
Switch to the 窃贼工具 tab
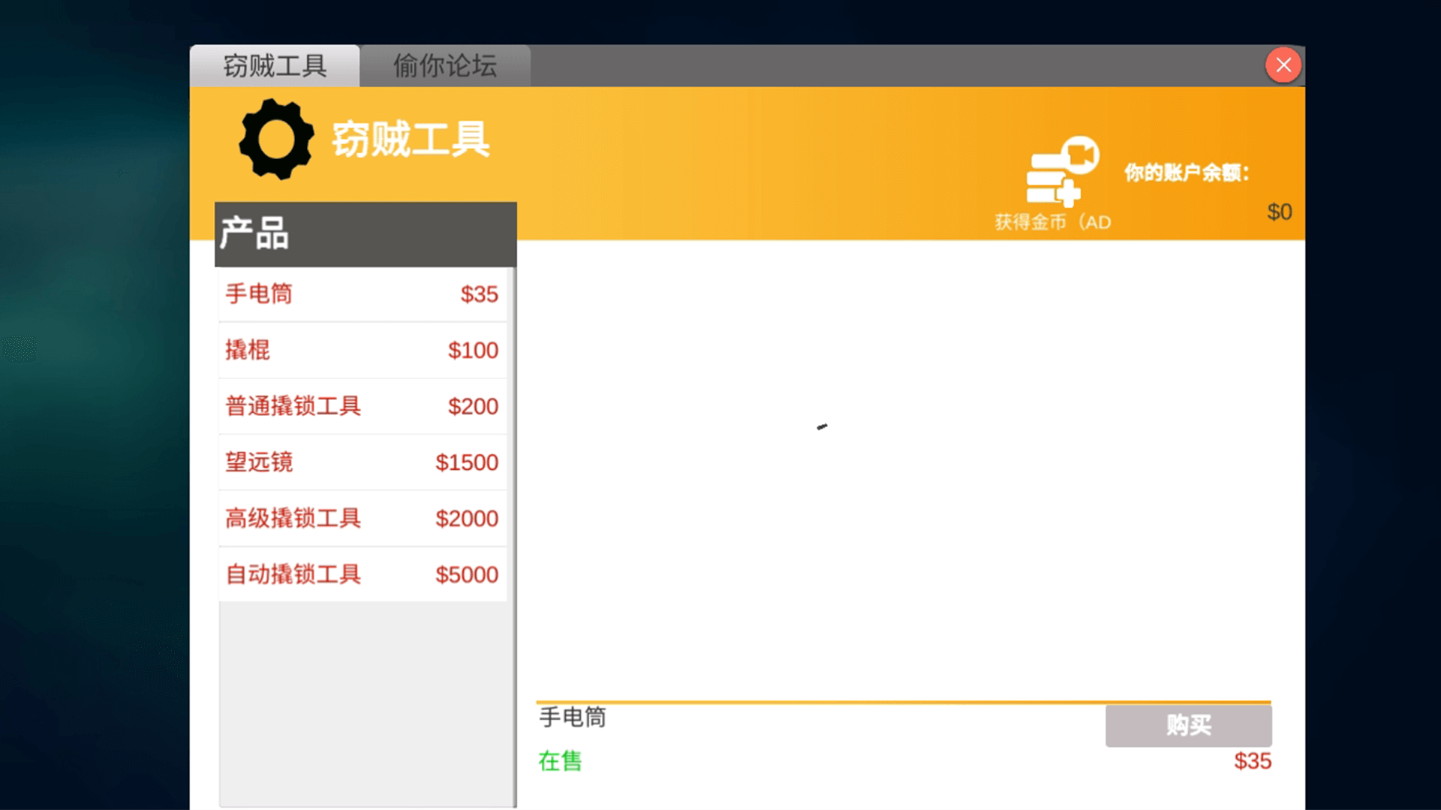275,66
